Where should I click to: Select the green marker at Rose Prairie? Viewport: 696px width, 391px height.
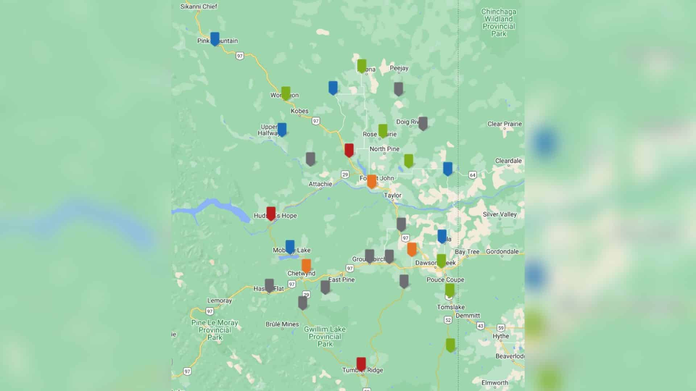(383, 131)
